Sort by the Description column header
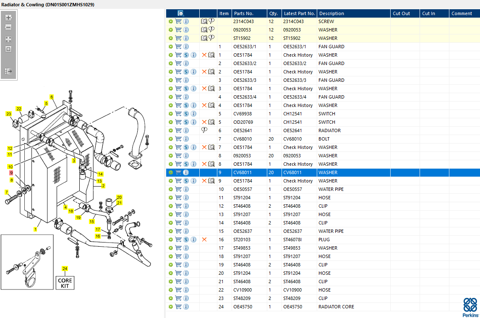The width and height of the screenshot is (480, 318). [354, 13]
